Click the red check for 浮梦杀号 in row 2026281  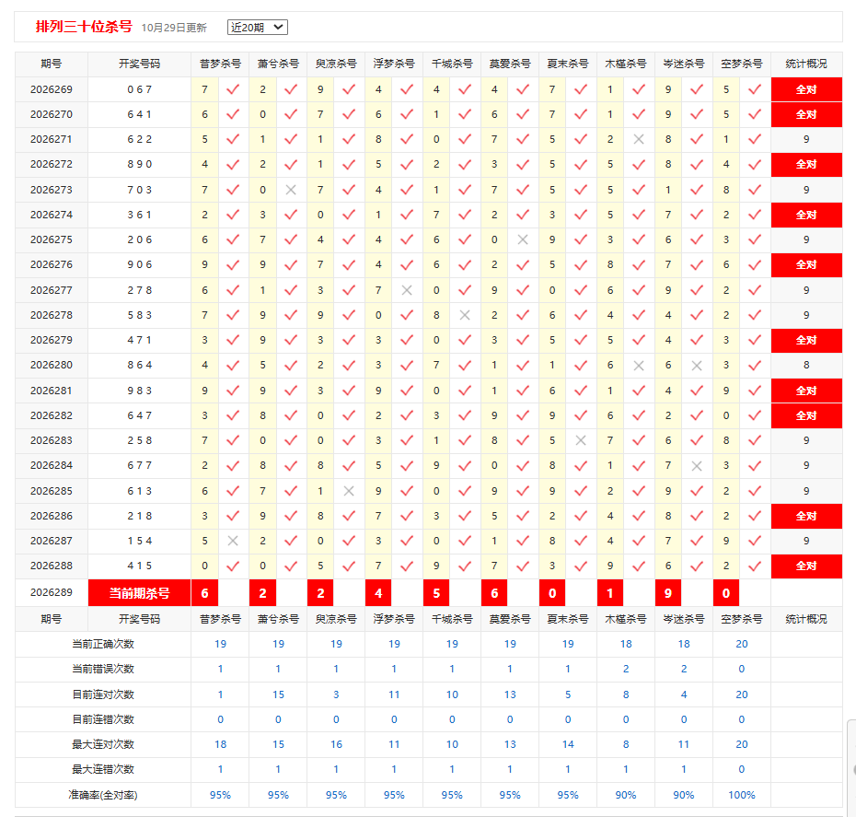point(407,391)
